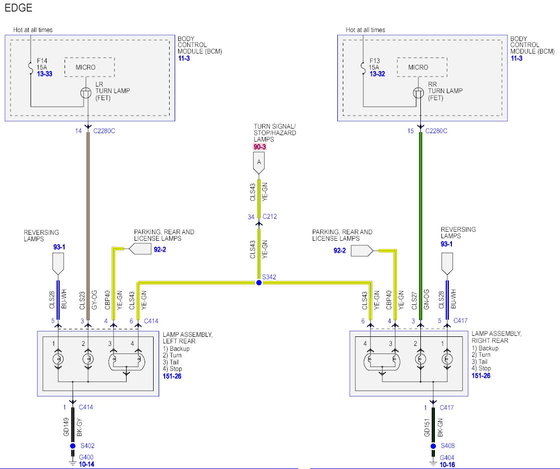The width and height of the screenshot is (560, 469).
Task: Open the 13-32 fuse F13 page link
Action: pos(377,74)
